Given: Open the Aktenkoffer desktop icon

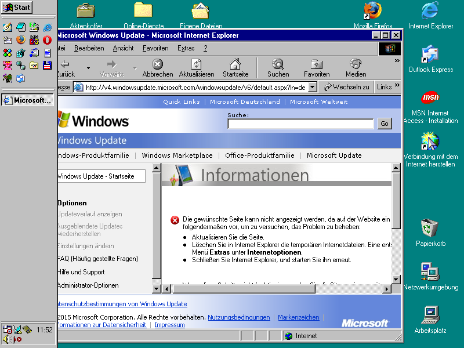Looking at the screenshot, I should pos(86,15).
